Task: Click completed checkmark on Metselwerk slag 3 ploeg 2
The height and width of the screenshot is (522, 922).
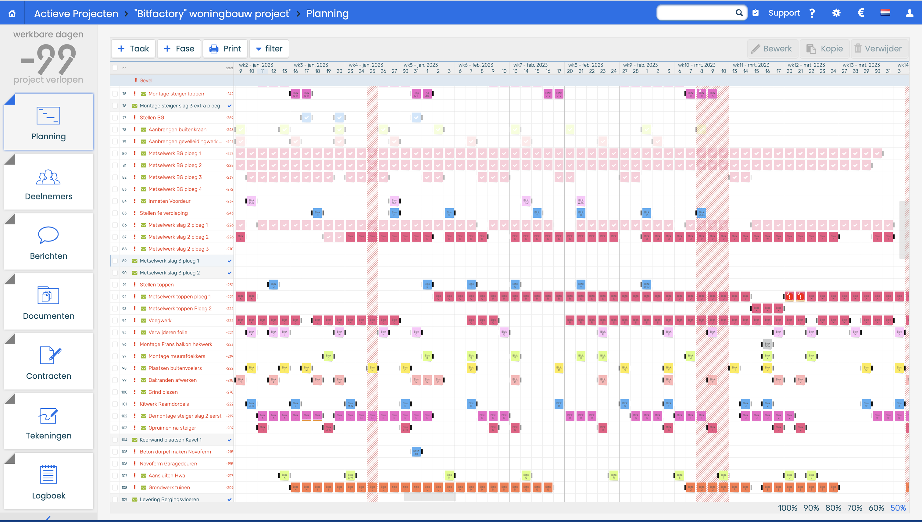Action: (x=229, y=273)
